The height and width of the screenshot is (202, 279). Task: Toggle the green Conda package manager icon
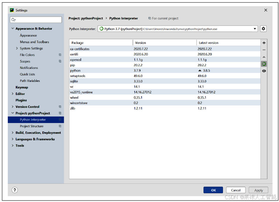tap(264, 64)
